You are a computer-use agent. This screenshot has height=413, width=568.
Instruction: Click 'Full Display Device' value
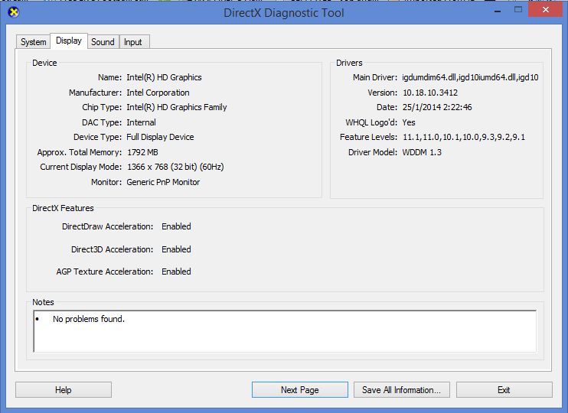160,137
